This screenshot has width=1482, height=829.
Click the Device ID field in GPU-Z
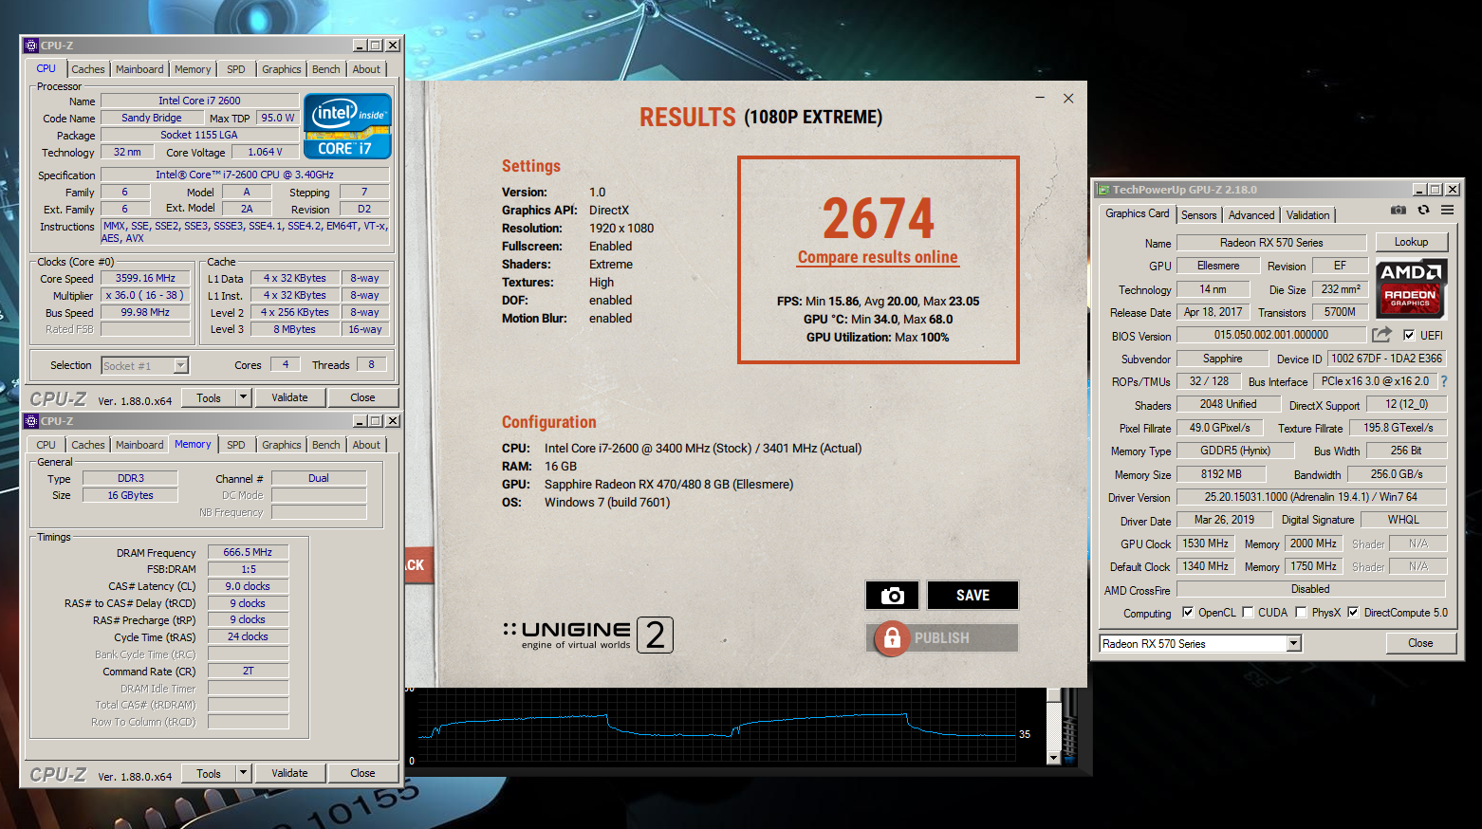tap(1386, 359)
